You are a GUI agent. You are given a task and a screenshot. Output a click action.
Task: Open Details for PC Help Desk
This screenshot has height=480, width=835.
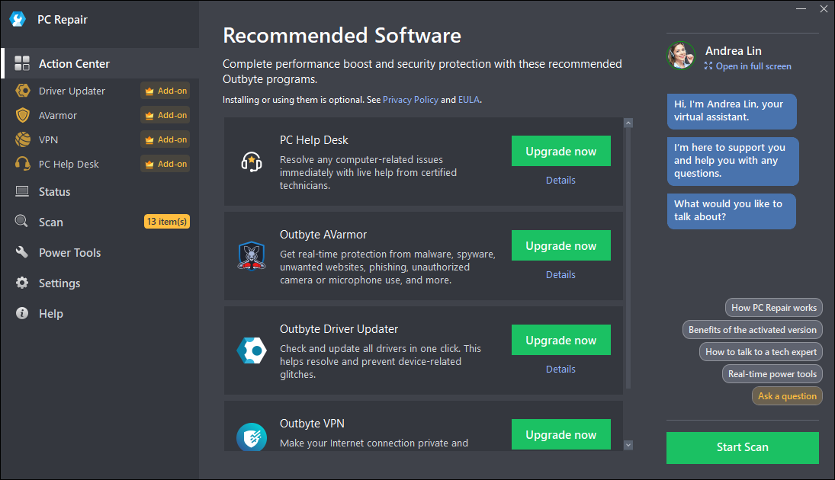[x=560, y=181]
